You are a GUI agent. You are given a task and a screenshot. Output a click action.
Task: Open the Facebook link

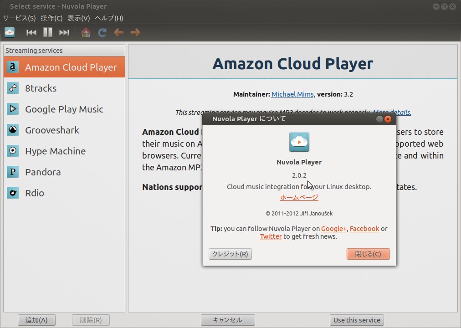click(364, 229)
